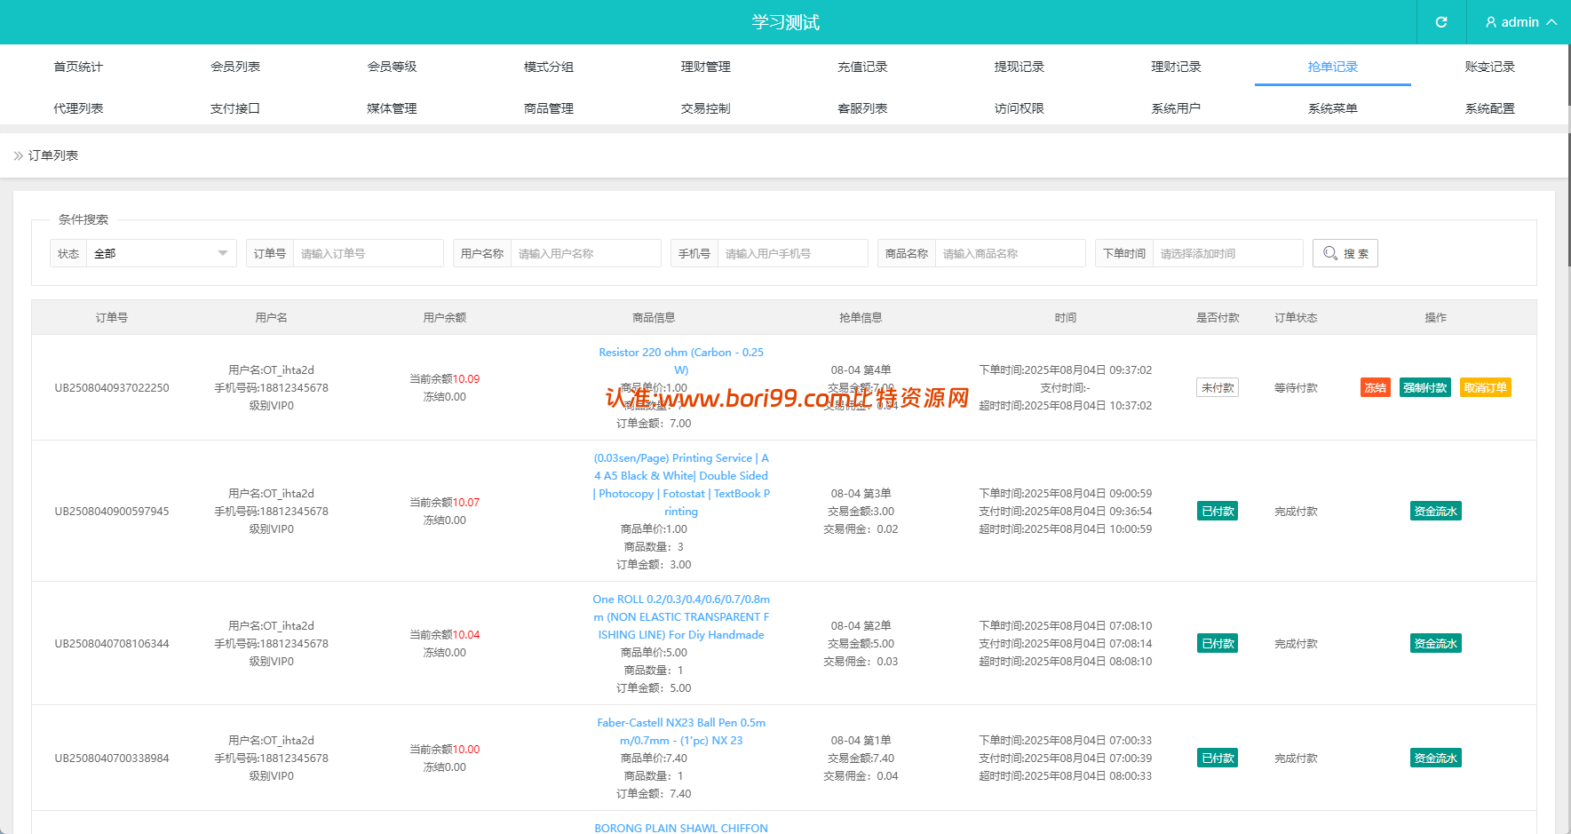Go to the 系统用户 page

pyautogui.click(x=1176, y=108)
